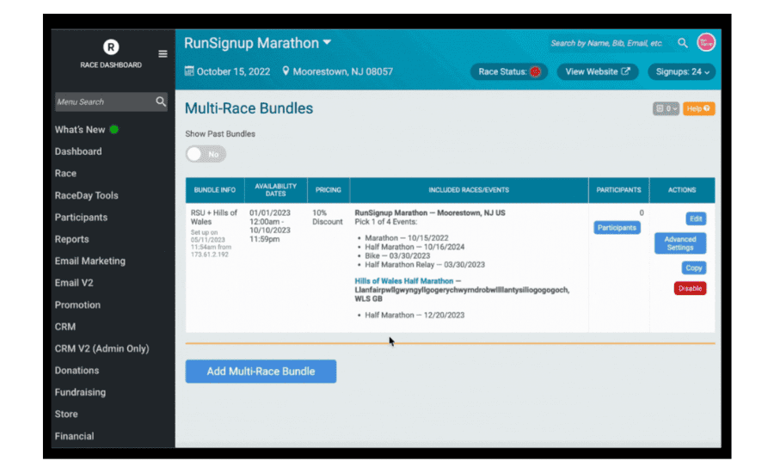Open Participants in the sidebar

point(81,218)
